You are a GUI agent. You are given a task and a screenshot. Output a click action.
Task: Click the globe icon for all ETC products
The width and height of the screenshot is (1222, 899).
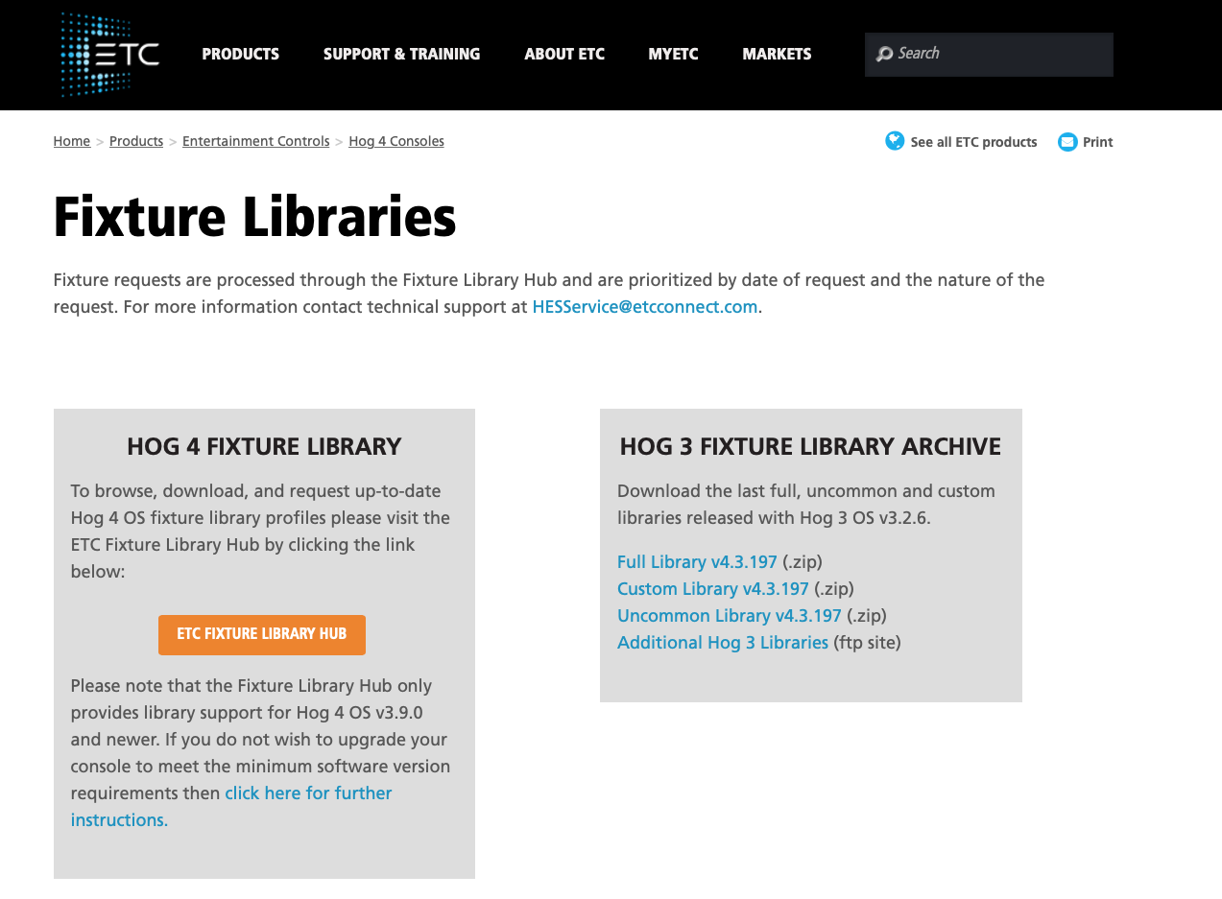pyautogui.click(x=895, y=141)
